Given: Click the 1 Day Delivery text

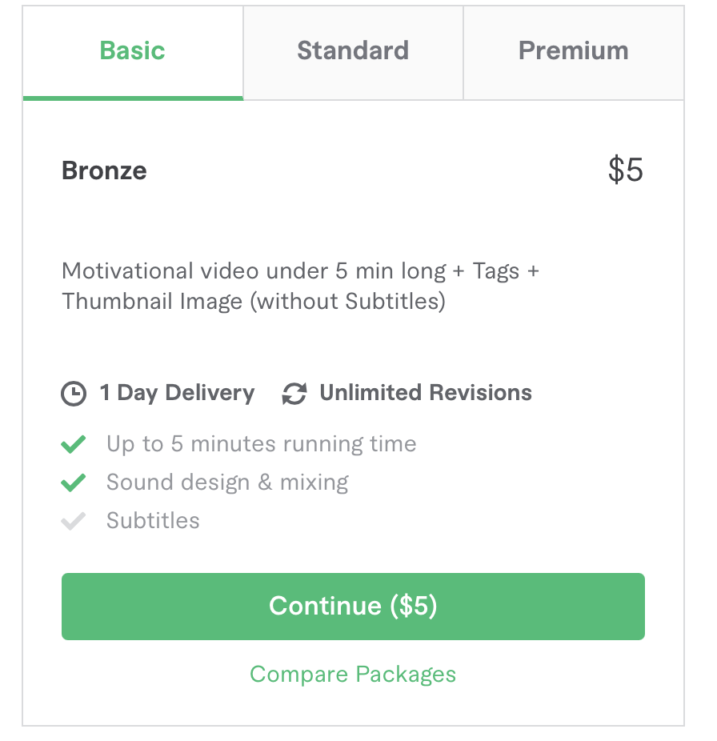Looking at the screenshot, I should tap(177, 394).
